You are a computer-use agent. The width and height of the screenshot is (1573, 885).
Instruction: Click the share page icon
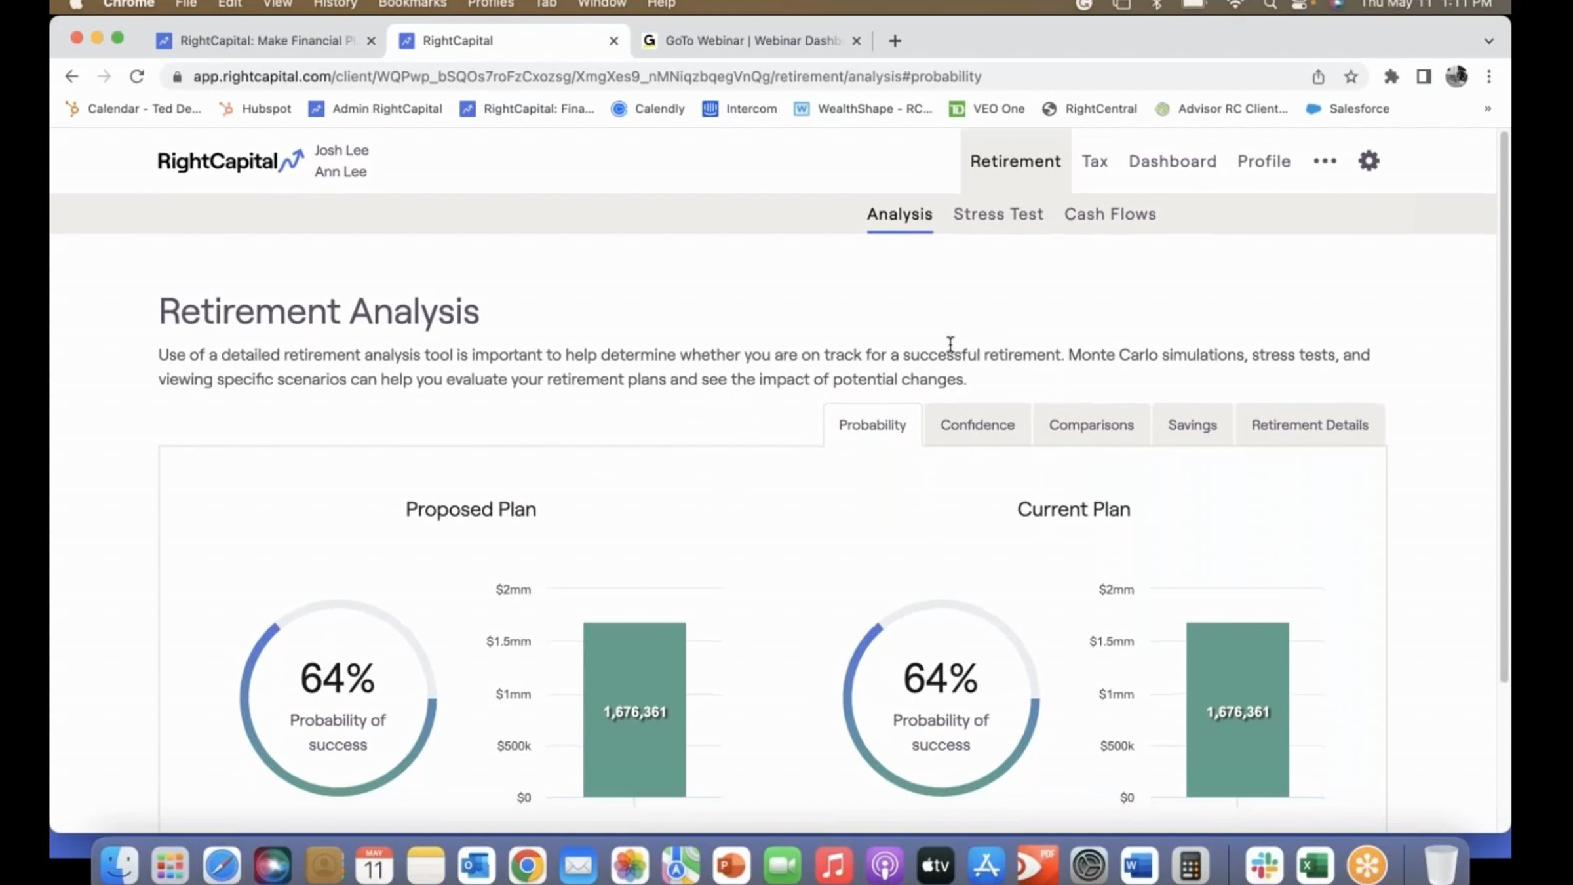click(1318, 77)
